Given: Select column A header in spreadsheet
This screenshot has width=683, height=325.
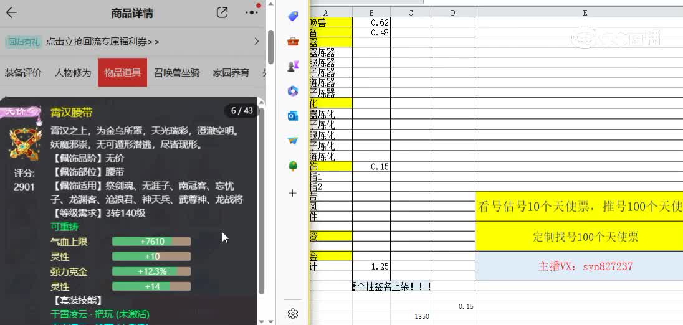Looking at the screenshot, I should [x=330, y=13].
